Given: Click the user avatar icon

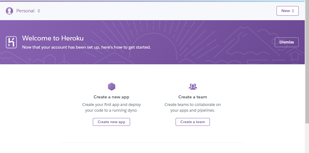Looking at the screenshot, I should point(9,11).
